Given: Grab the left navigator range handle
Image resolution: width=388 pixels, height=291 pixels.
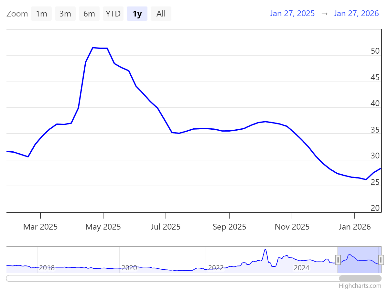Looking at the screenshot, I should [x=338, y=260].
